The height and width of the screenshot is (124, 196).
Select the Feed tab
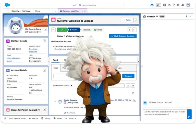[x=55, y=60]
